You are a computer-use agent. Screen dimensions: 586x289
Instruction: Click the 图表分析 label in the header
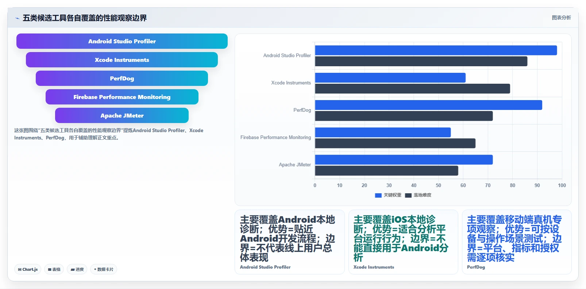[561, 17]
